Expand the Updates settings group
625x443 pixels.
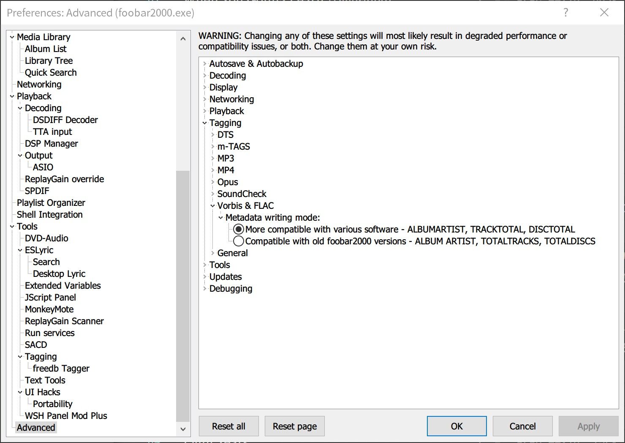tap(205, 276)
